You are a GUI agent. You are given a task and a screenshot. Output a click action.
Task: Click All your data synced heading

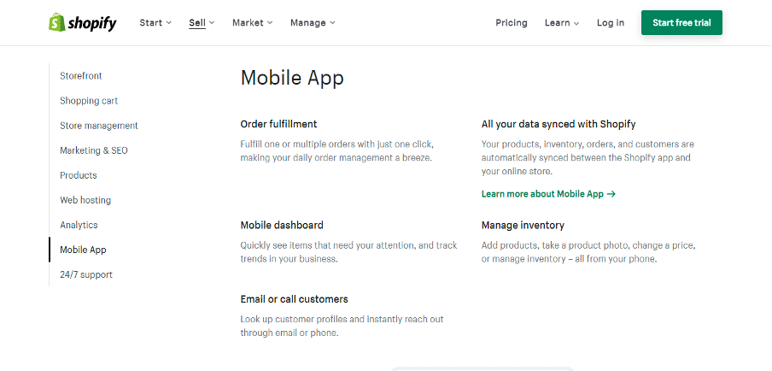(559, 124)
